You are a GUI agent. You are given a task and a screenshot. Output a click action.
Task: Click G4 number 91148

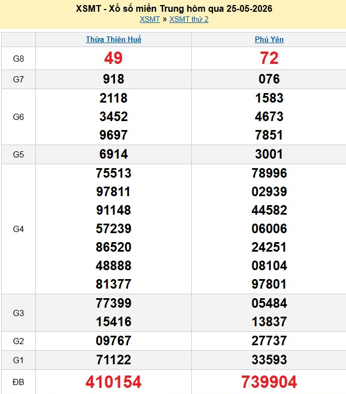pyautogui.click(x=113, y=210)
